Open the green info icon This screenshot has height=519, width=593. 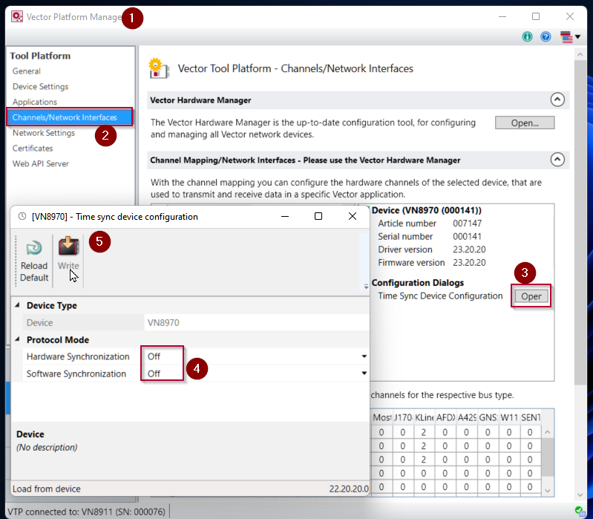(x=528, y=36)
